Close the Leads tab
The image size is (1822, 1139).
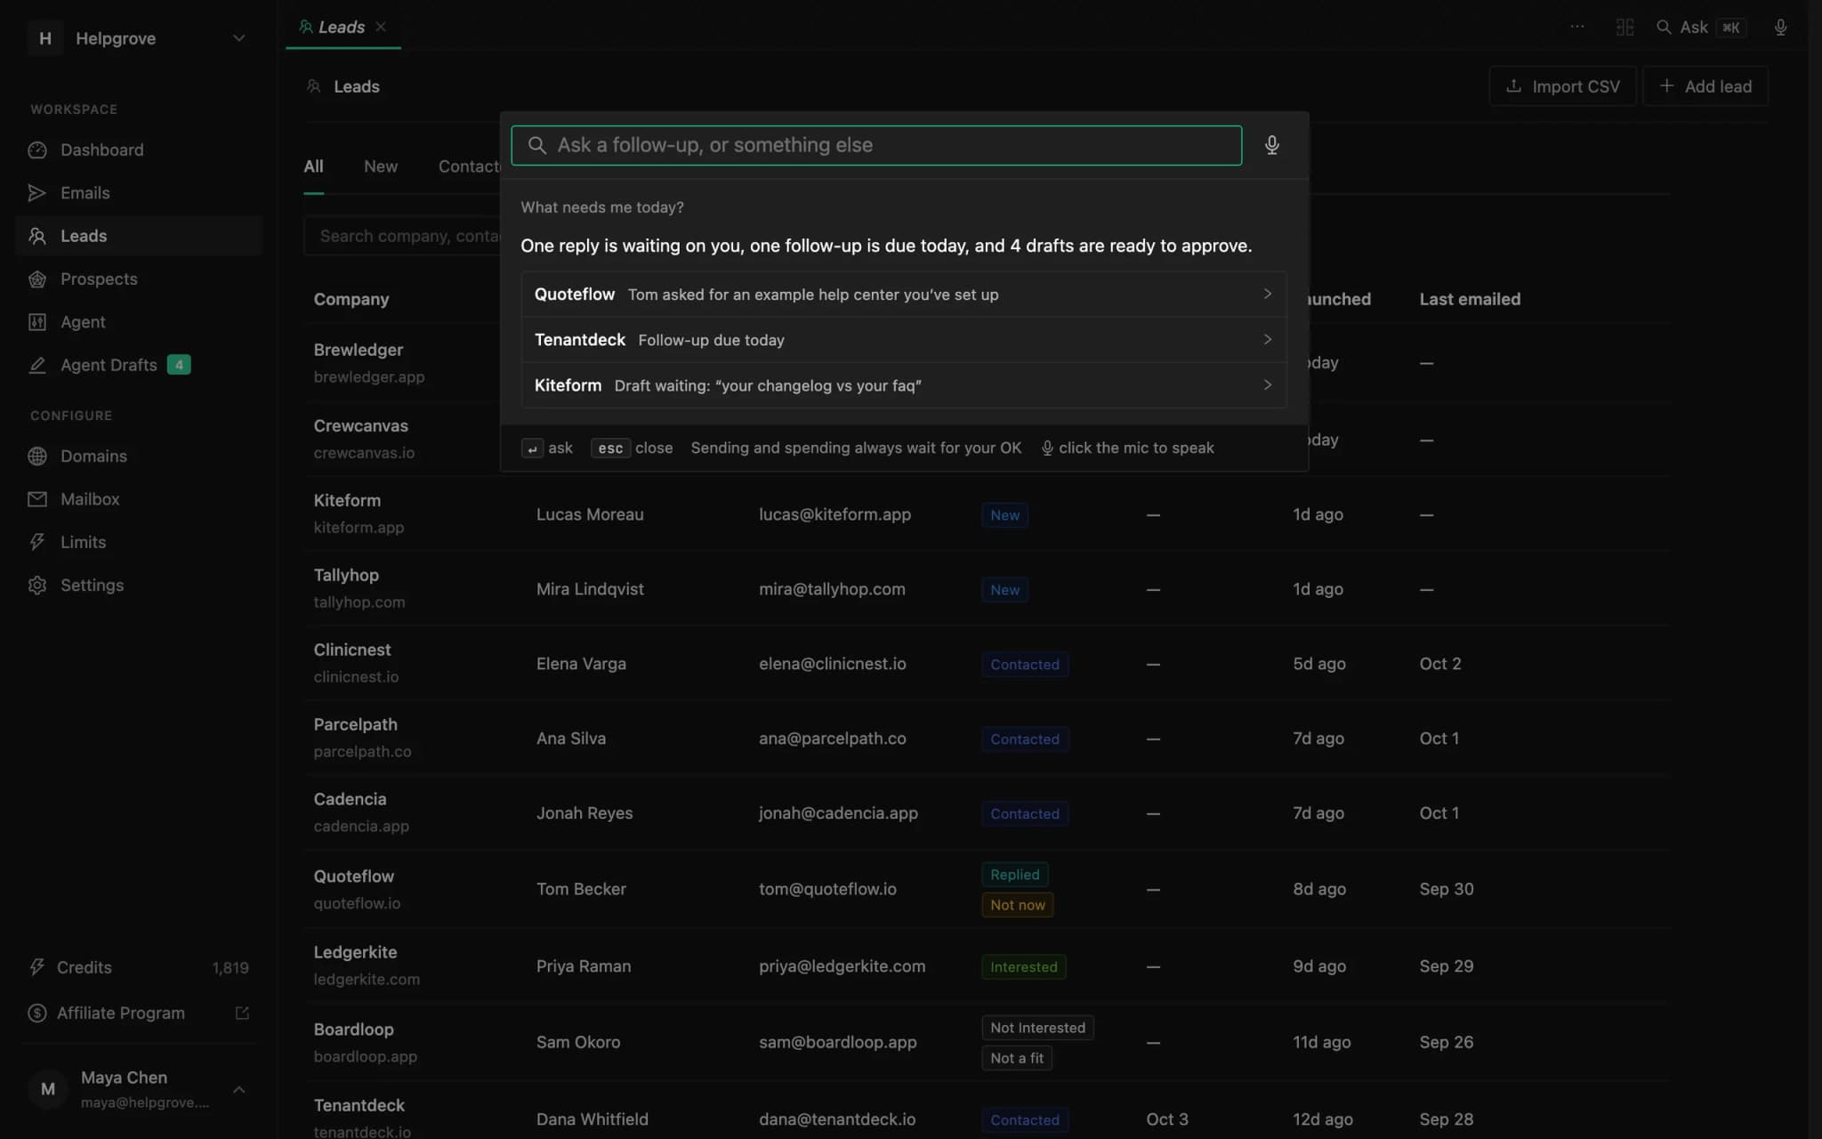coord(381,27)
